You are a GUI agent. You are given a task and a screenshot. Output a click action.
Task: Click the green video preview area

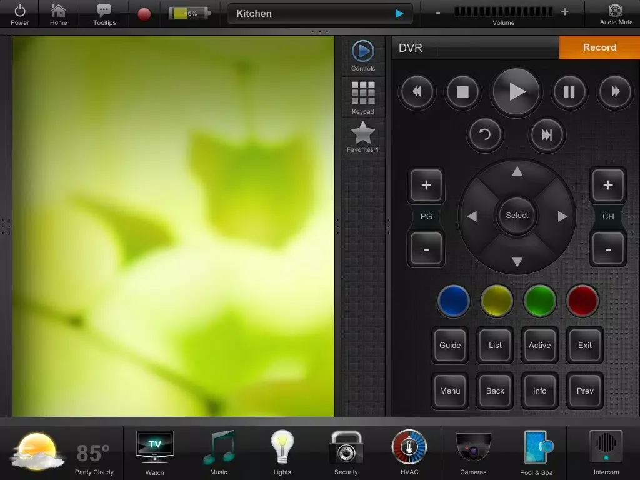[173, 226]
